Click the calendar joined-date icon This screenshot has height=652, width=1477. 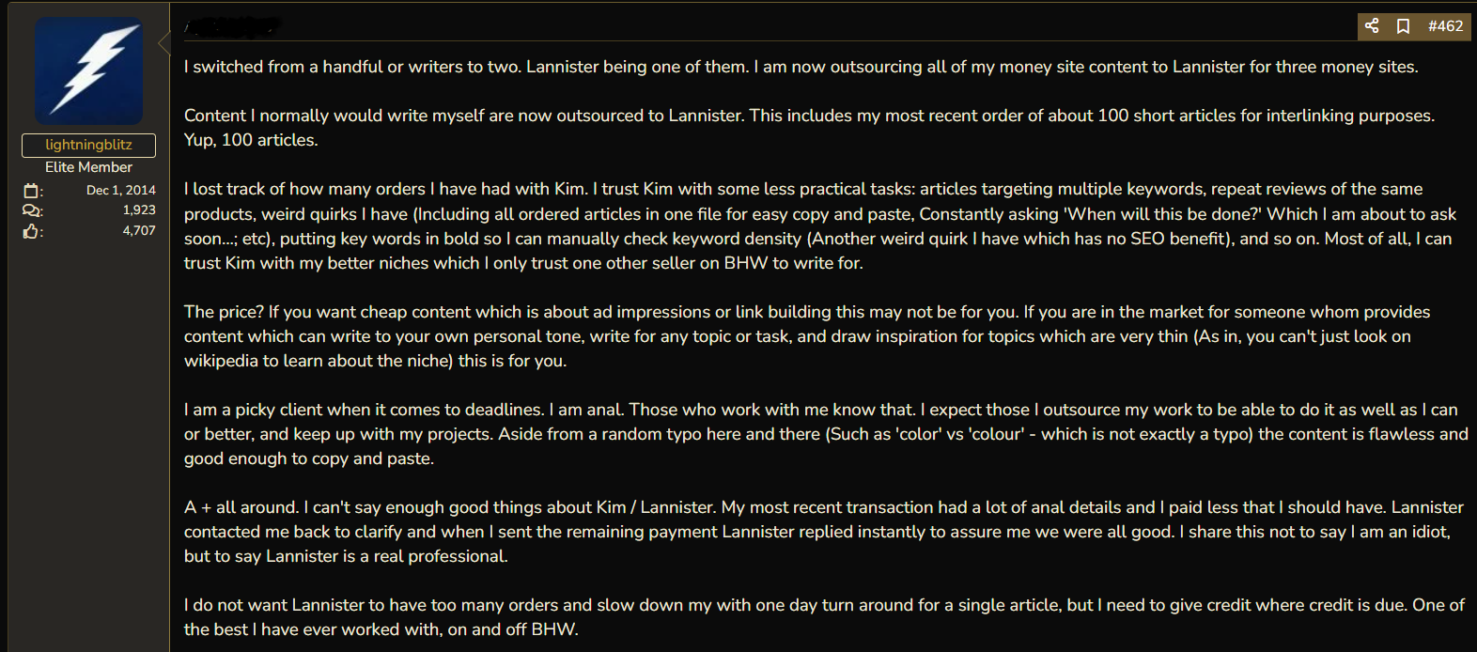[31, 191]
